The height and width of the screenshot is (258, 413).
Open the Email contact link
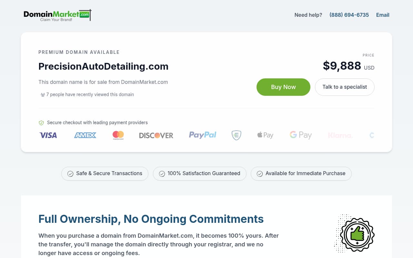pos(383,15)
